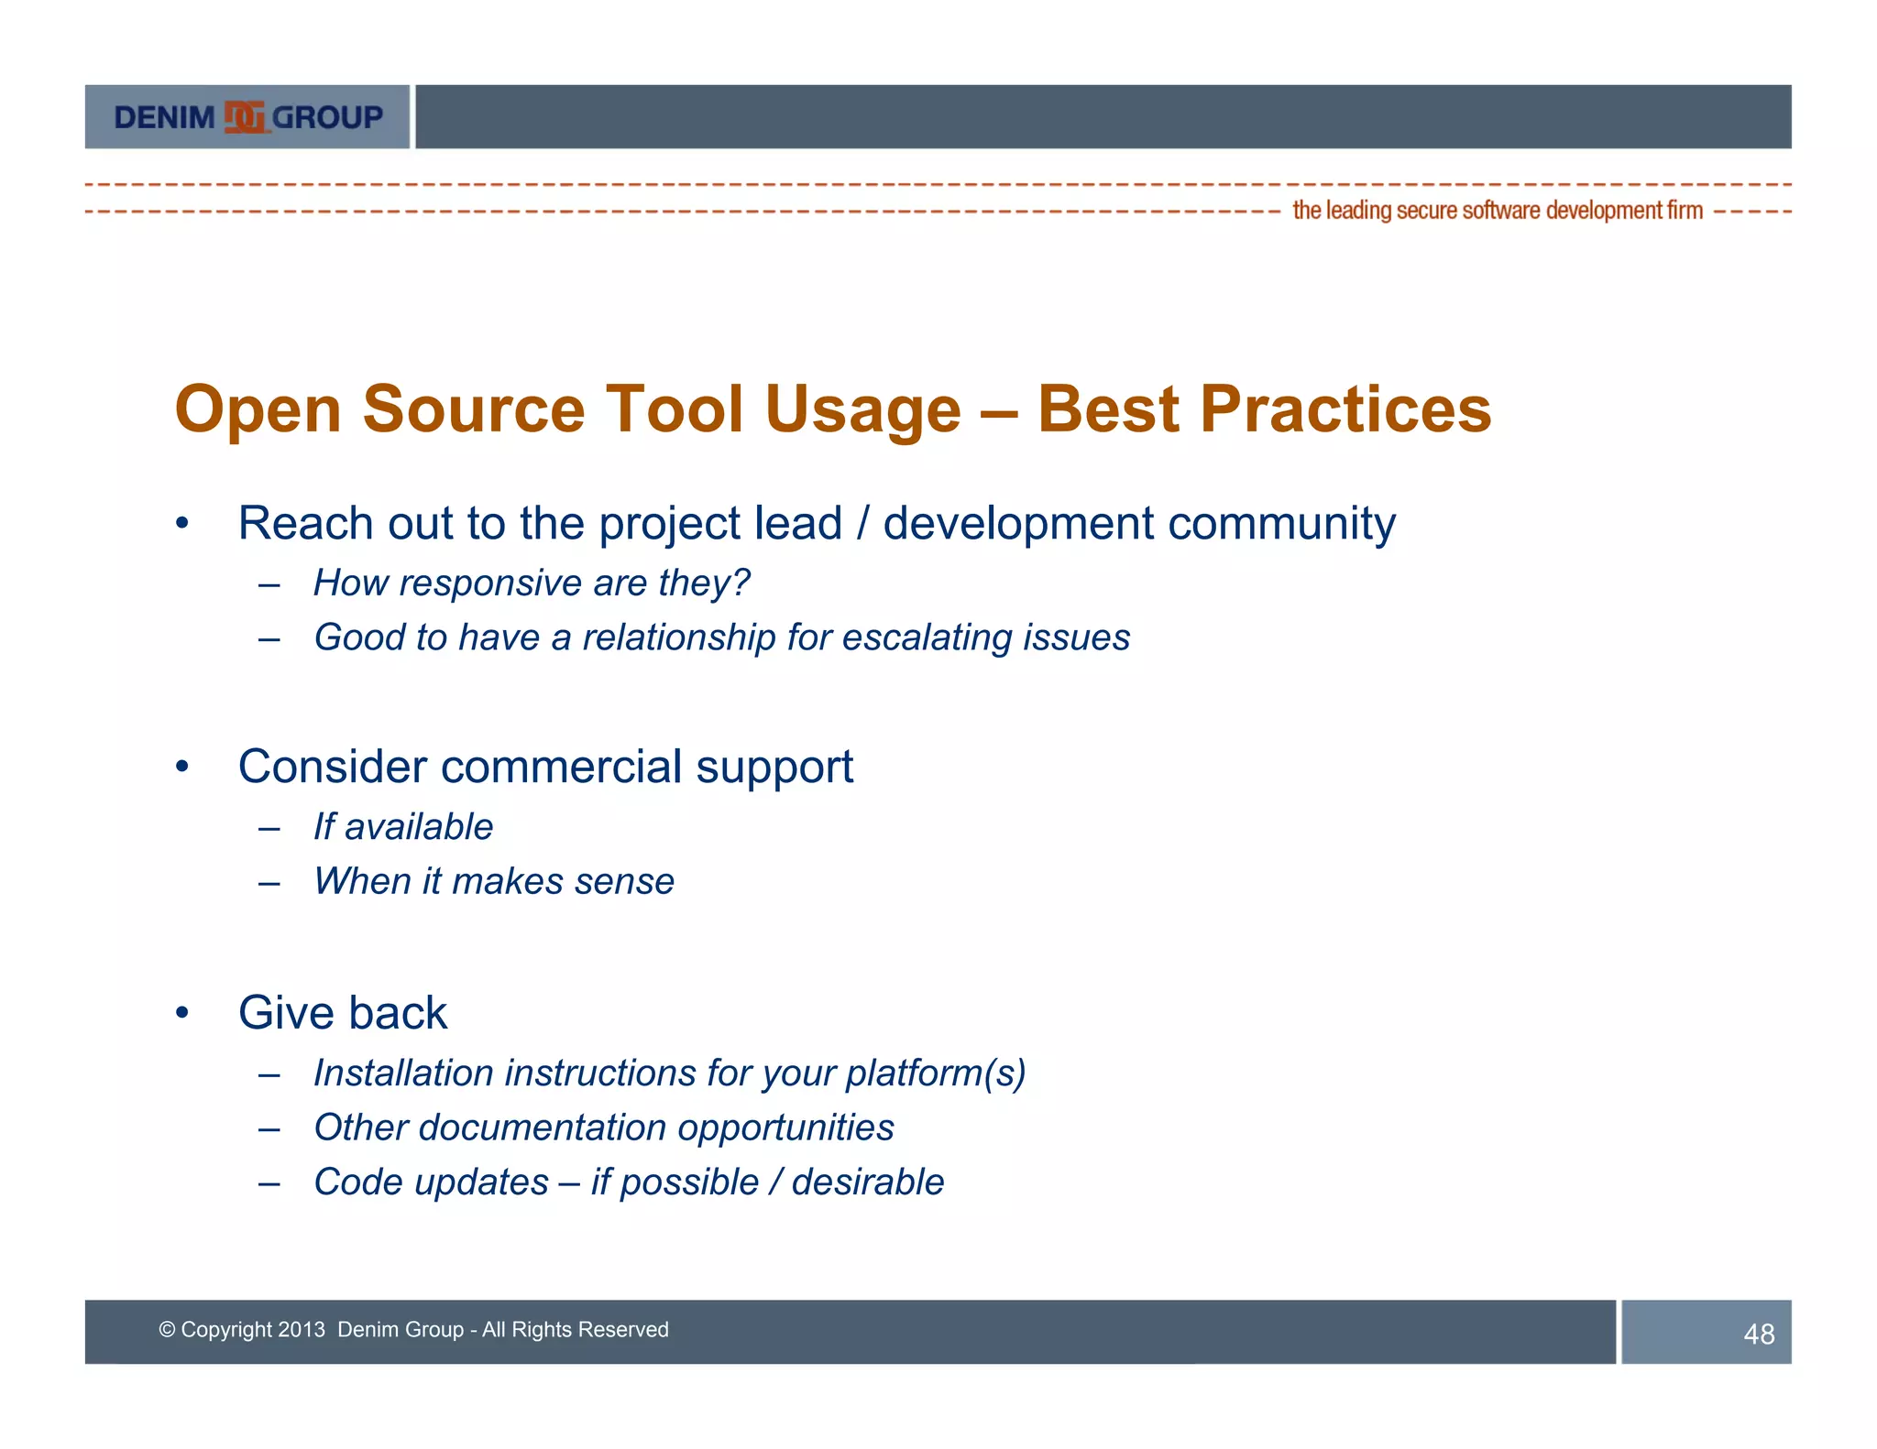The image size is (1877, 1449).
Task: Click slide number 48 in the footer
Action: tap(1758, 1334)
